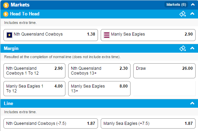Click the gold dollar coin icon beside Markets
Viewport: 198px width, 131px height.
tap(6, 5)
